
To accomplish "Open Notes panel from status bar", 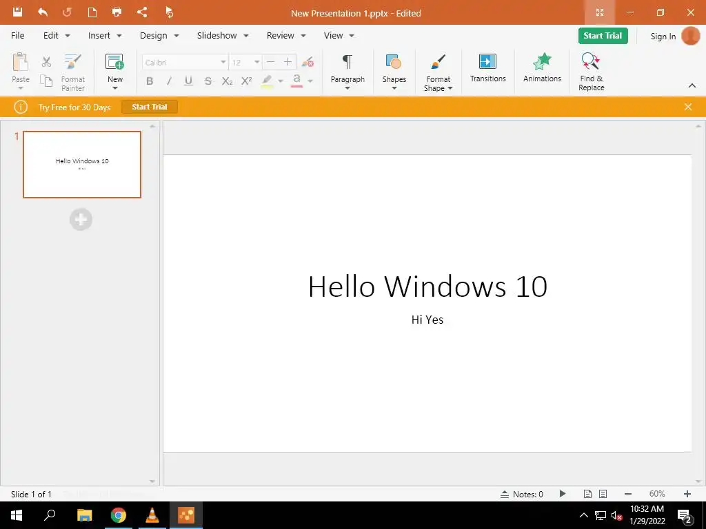I will coord(522,494).
